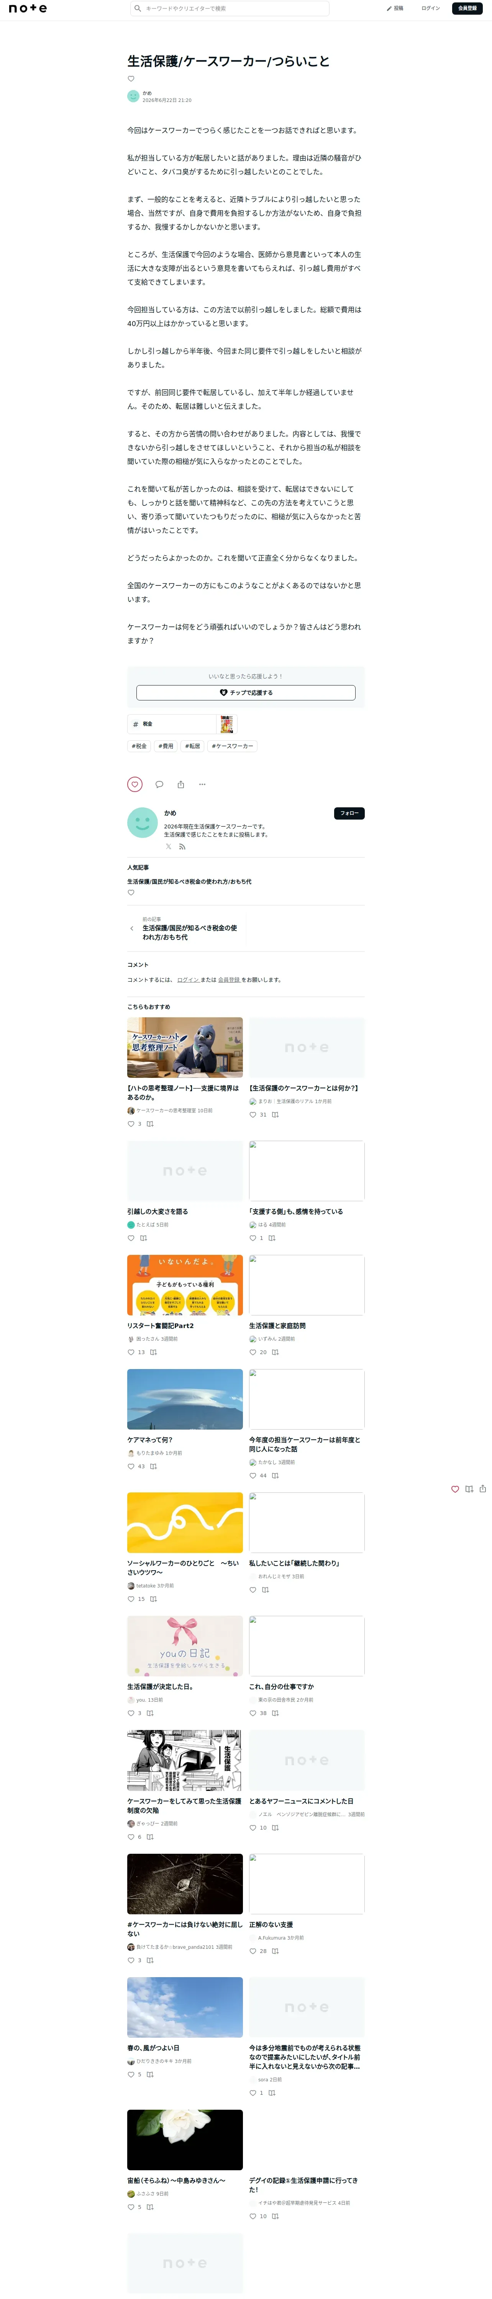Like これ、自分の仕事ですか article
This screenshot has width=492, height=2299.
pos(253,1713)
